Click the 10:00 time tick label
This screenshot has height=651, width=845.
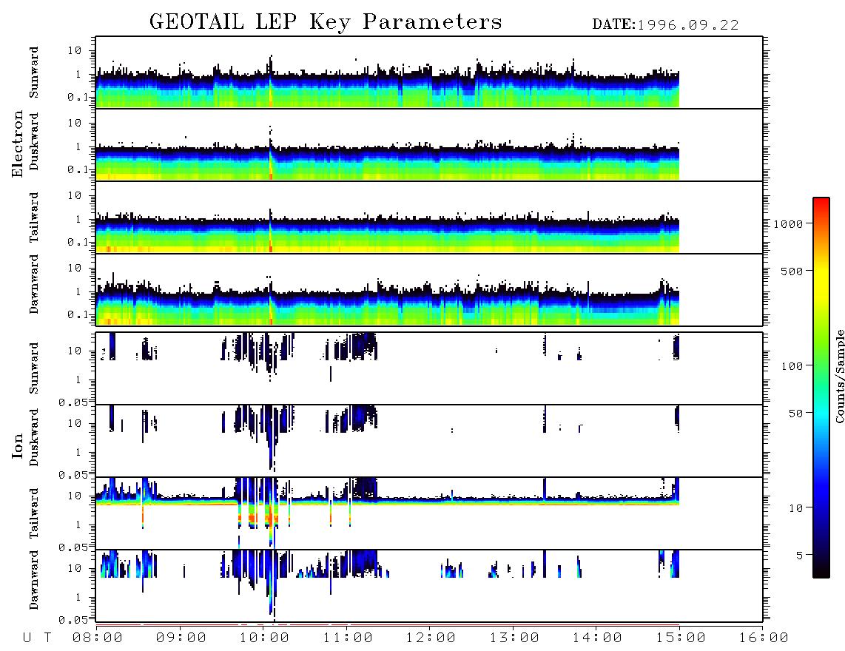tap(264, 638)
